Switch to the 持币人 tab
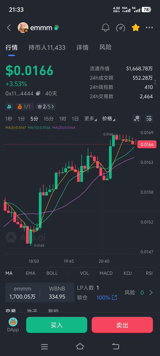The height and width of the screenshot is (356, 160). click(x=47, y=48)
